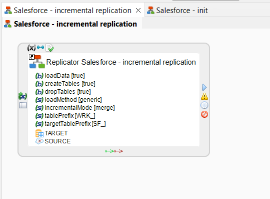
Task: Click the green success link arrow
Action: coord(109,151)
